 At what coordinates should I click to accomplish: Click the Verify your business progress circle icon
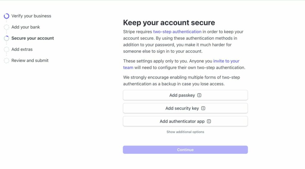click(x=7, y=16)
